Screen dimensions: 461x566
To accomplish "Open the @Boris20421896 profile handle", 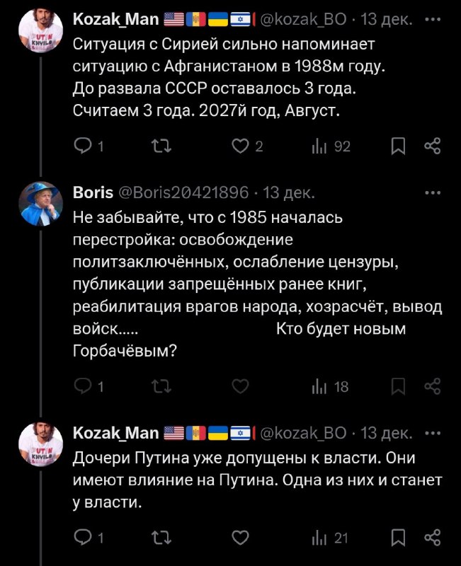I will tap(183, 192).
